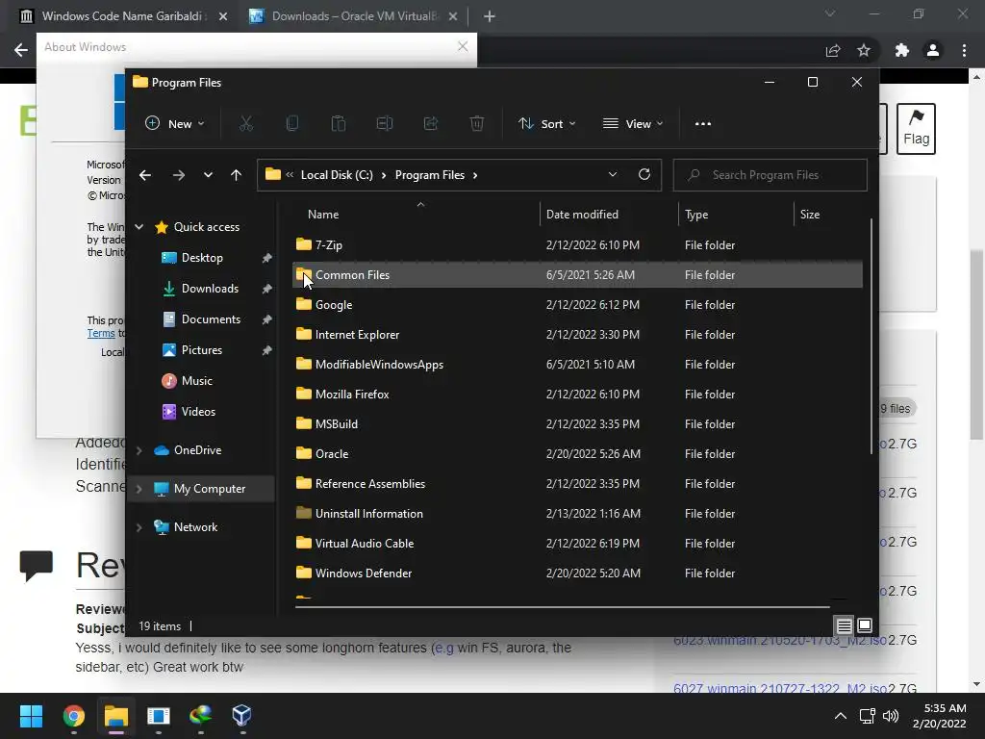
Task: Click the webpage vertical scrollbar thumb
Action: point(976,344)
